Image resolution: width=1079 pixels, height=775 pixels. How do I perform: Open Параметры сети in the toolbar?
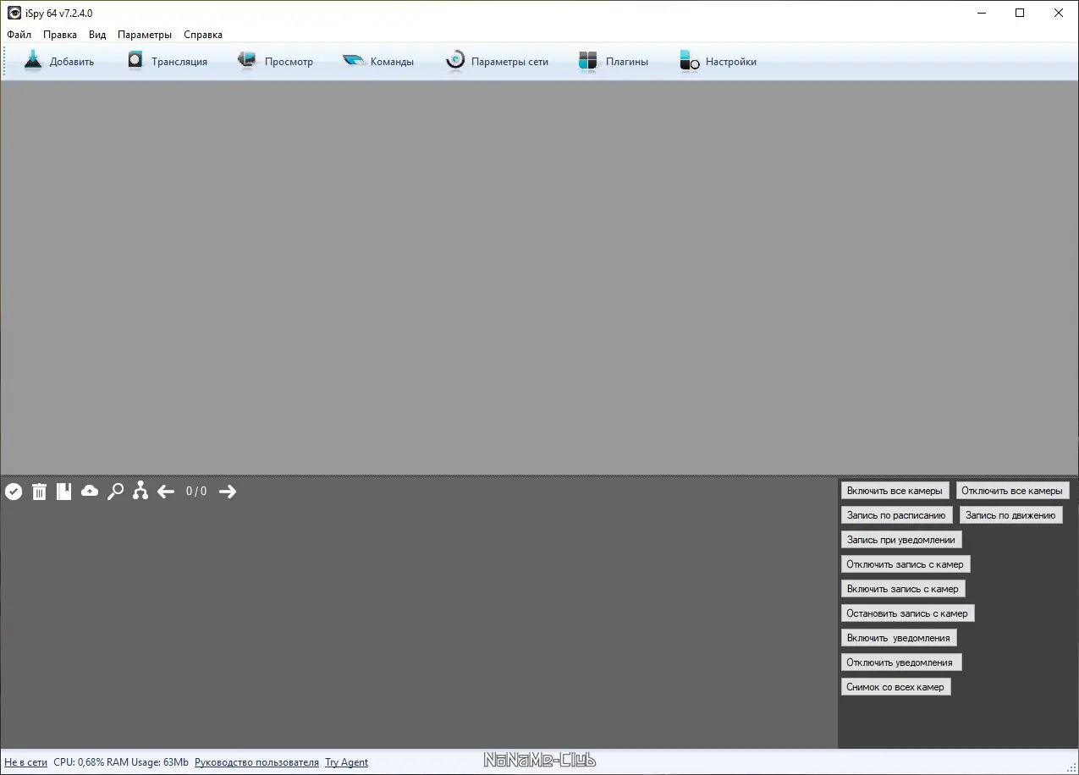click(x=497, y=61)
